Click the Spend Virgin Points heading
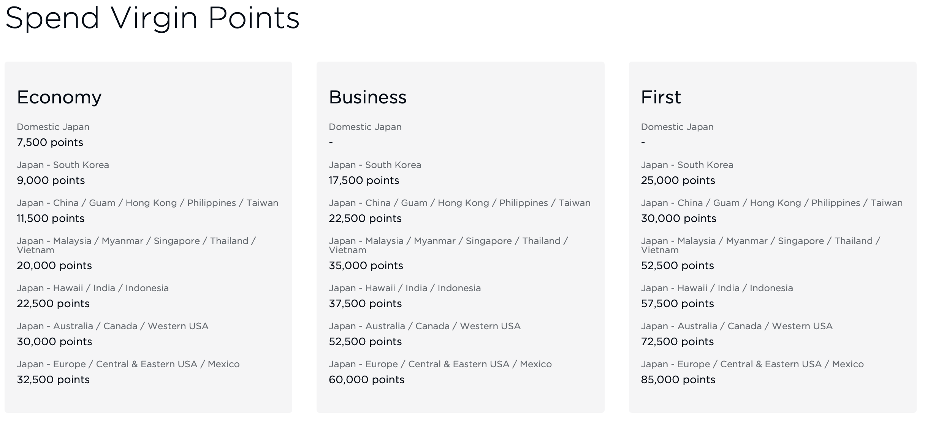The height and width of the screenshot is (422, 925). coord(152,18)
